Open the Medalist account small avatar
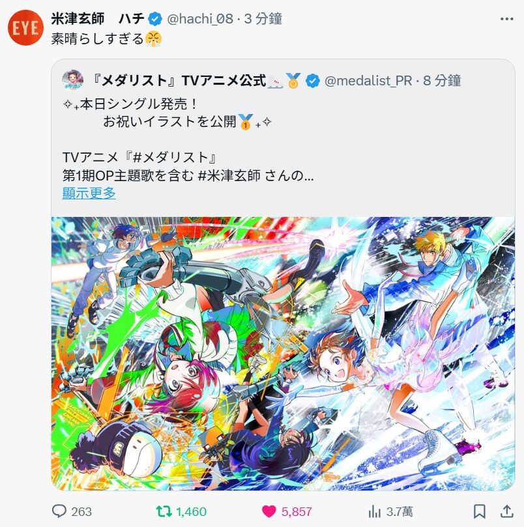Image resolution: width=524 pixels, height=527 pixels. click(73, 80)
